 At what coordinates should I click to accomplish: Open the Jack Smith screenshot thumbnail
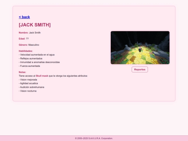[140, 48]
